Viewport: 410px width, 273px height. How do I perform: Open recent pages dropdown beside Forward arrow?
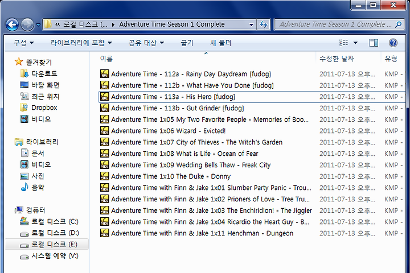pyautogui.click(x=38, y=25)
